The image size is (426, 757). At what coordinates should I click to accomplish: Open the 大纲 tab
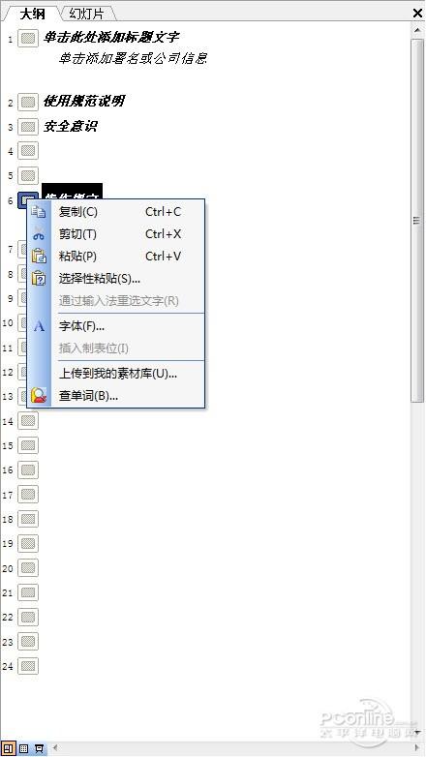coord(32,14)
